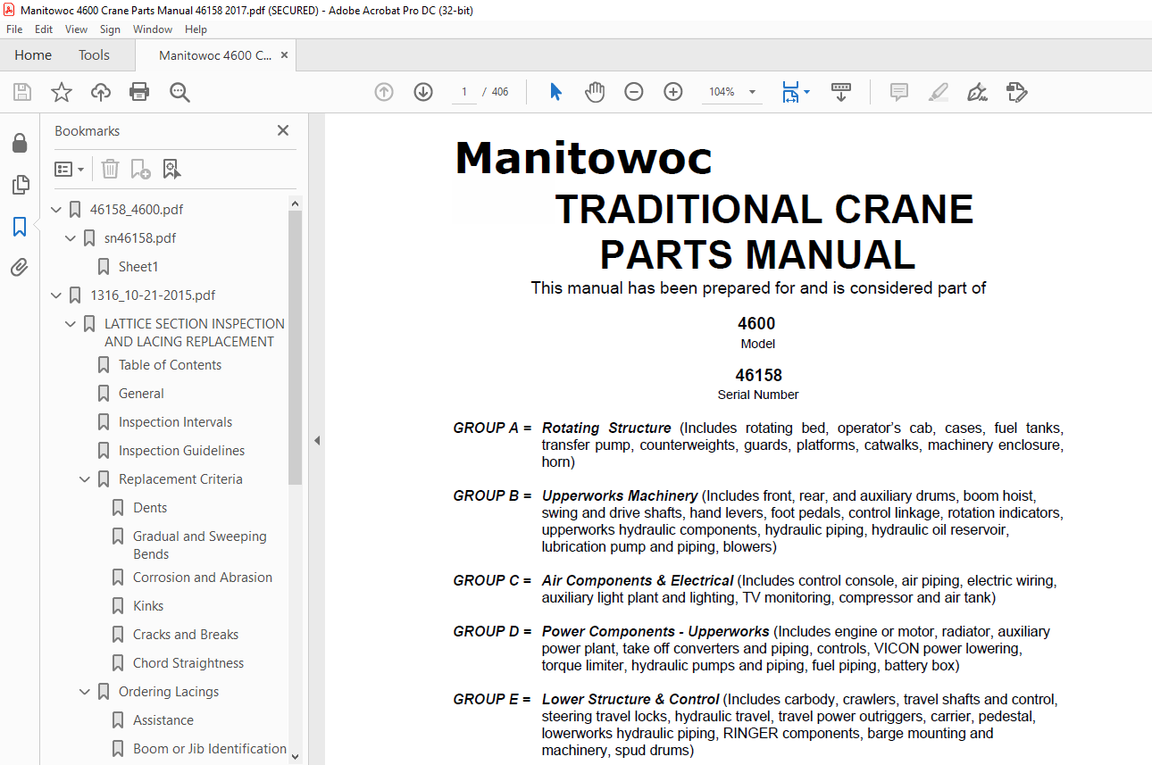1152x765 pixels.
Task: Add the document to starred favorites
Action: [x=61, y=92]
